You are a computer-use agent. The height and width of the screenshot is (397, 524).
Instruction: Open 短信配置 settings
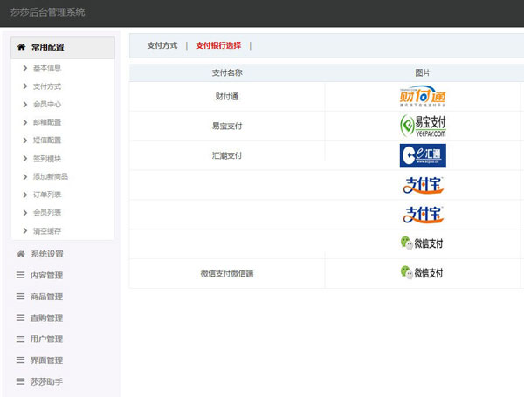[47, 140]
